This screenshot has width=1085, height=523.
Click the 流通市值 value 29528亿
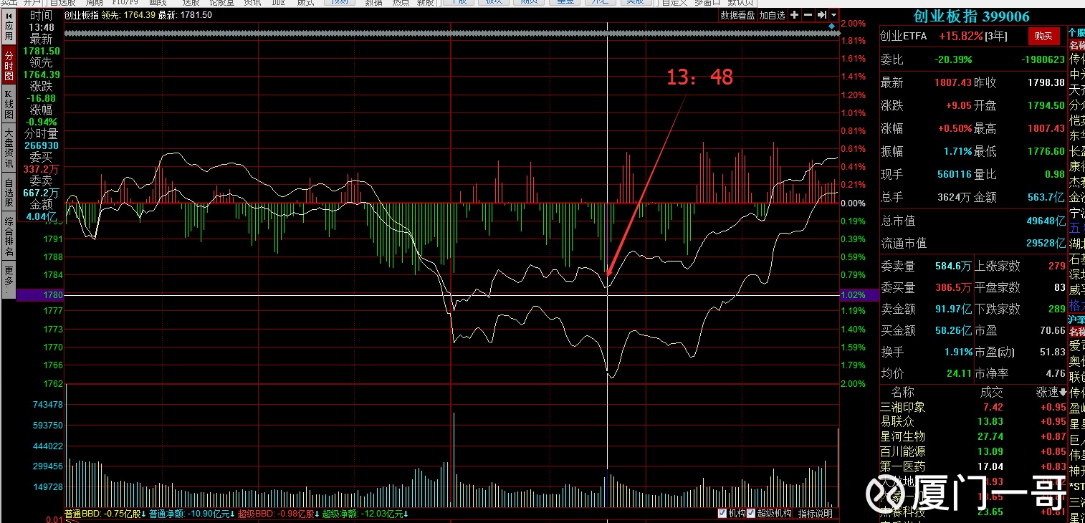pos(1046,244)
